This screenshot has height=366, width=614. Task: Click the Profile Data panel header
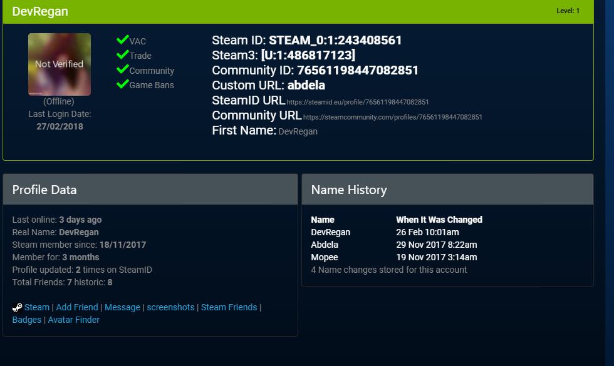click(x=150, y=189)
